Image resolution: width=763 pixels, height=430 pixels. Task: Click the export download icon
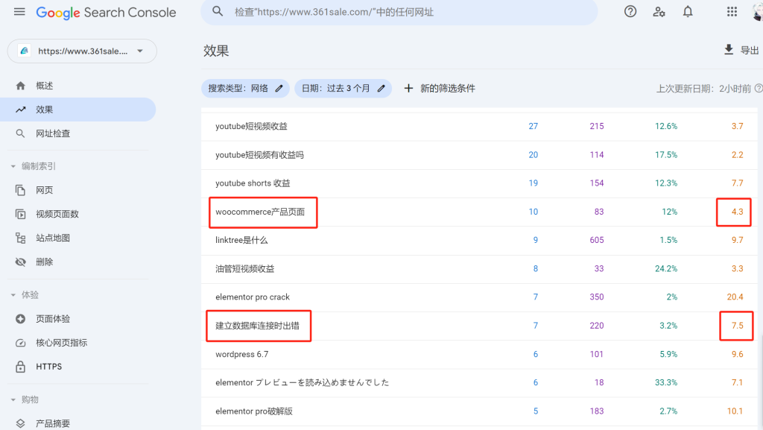(729, 50)
